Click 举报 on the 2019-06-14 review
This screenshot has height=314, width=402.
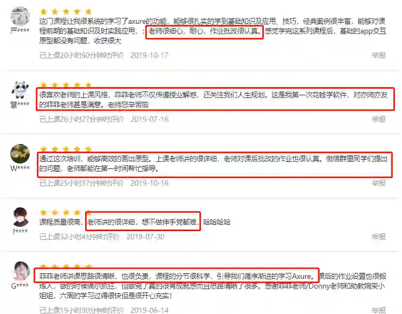tap(379, 310)
